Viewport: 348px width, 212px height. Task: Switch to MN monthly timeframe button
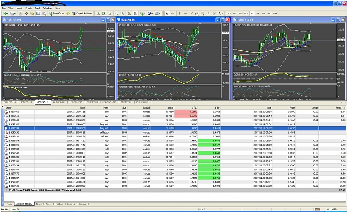click(275, 13)
